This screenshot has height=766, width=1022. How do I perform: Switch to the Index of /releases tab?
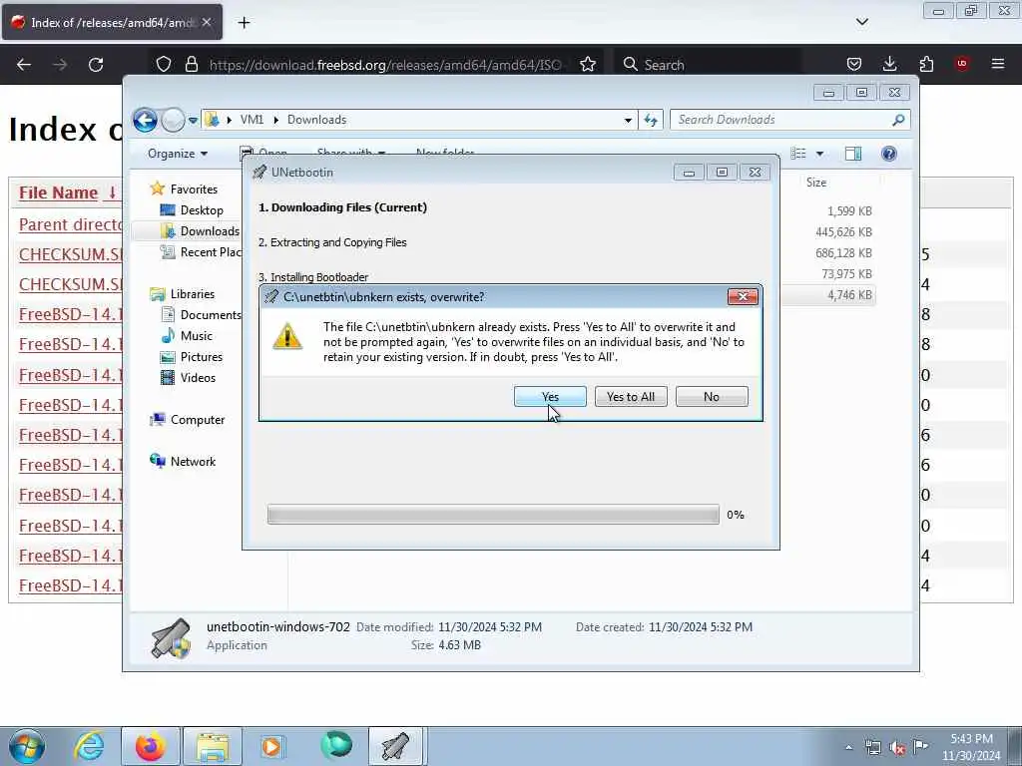[x=112, y=23]
